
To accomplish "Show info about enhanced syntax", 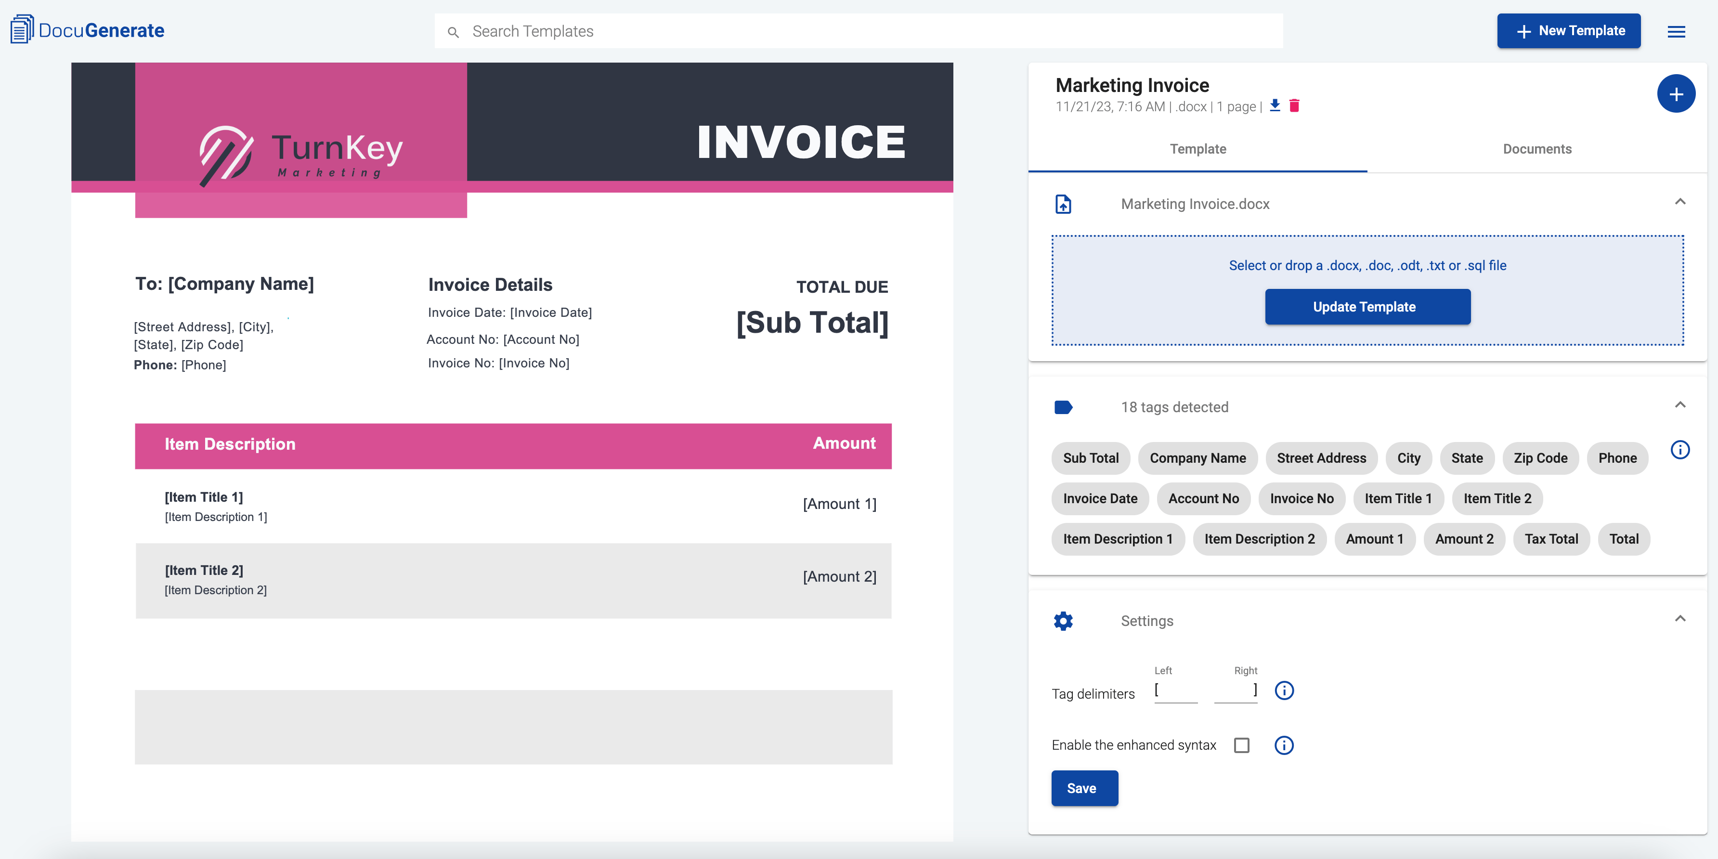I will [x=1284, y=745].
